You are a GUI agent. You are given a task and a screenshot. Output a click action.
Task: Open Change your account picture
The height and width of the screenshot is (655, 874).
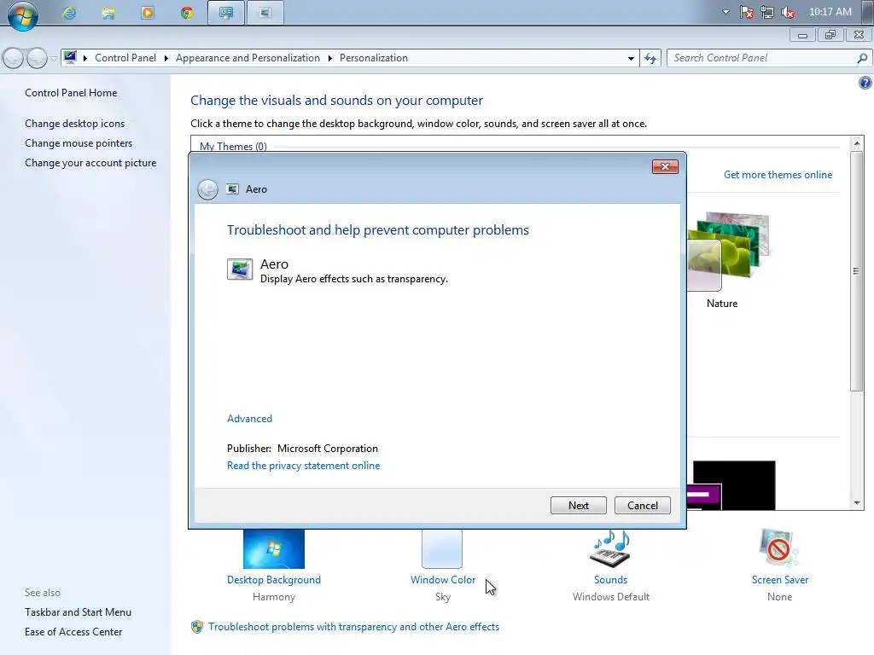(x=90, y=163)
